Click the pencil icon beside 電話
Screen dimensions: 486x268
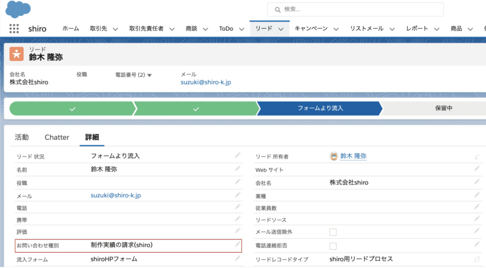pyautogui.click(x=237, y=207)
